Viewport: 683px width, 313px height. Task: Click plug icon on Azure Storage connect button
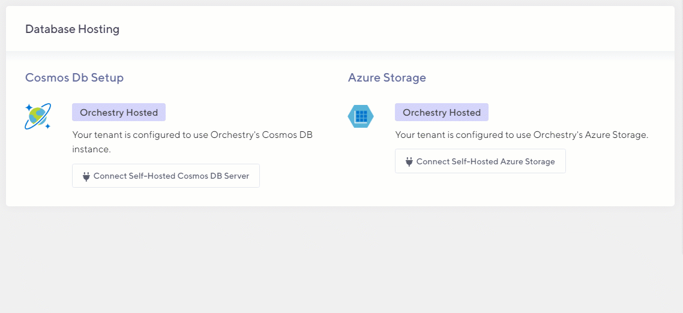point(409,161)
